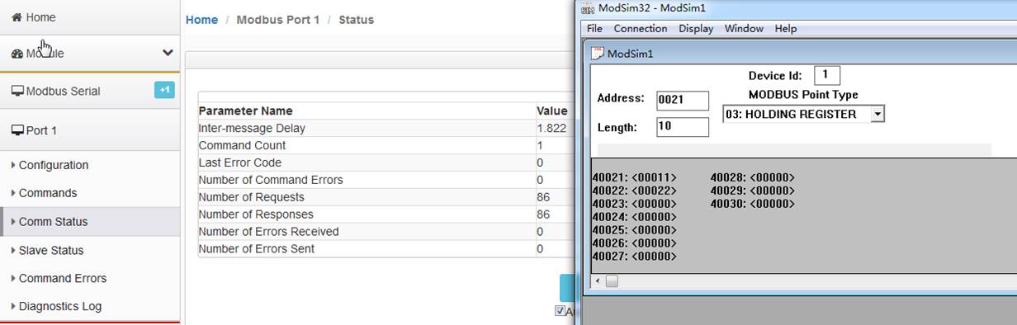The width and height of the screenshot is (1017, 325).
Task: Click the Inter-message Delay row
Action: point(386,128)
